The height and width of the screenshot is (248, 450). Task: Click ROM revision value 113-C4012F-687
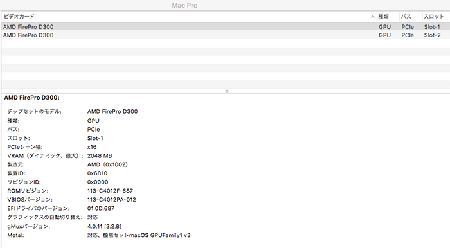(110, 191)
